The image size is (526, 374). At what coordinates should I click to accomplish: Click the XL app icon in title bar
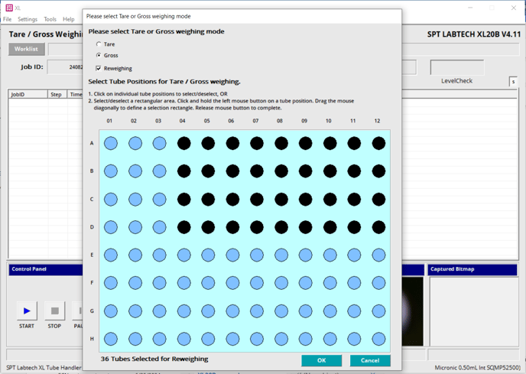click(9, 8)
